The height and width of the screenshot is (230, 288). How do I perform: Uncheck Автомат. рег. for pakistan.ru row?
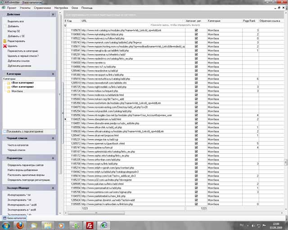(196, 184)
